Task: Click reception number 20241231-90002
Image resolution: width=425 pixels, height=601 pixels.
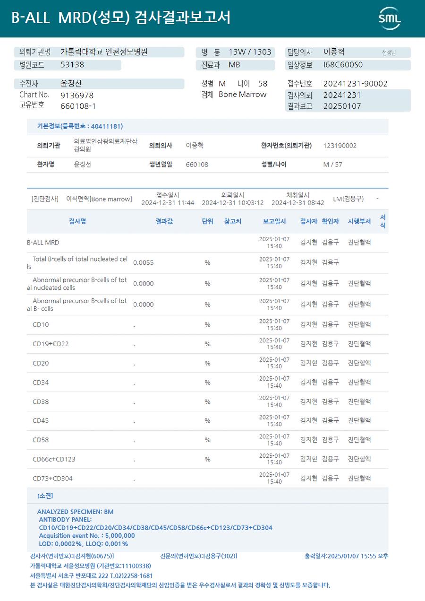Action: (355, 84)
